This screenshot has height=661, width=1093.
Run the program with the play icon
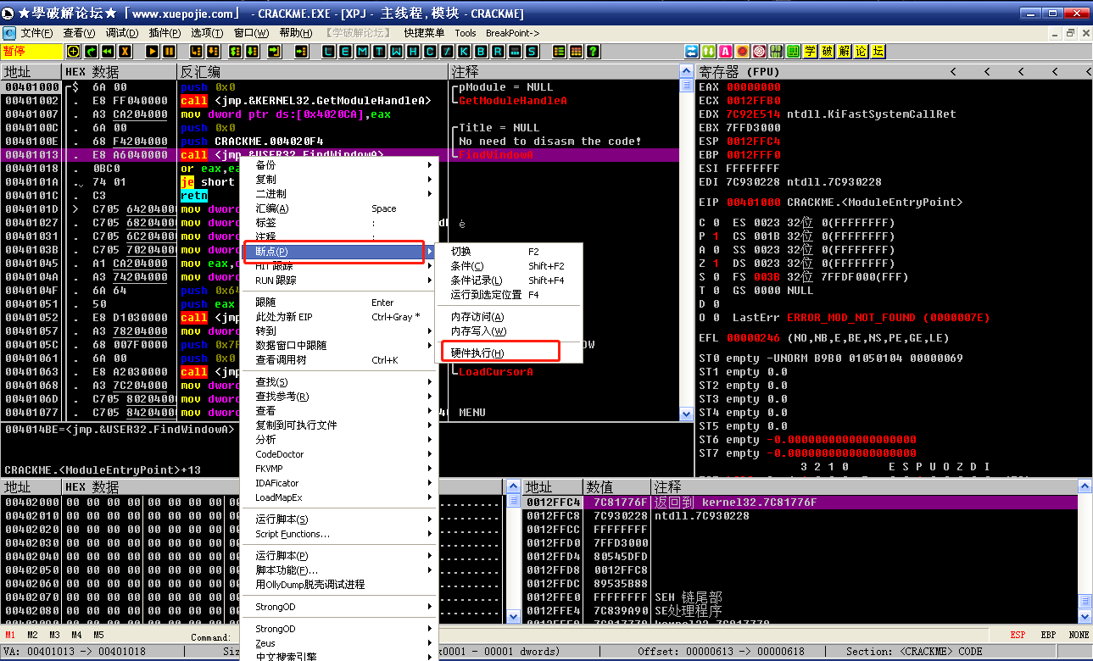[x=152, y=52]
